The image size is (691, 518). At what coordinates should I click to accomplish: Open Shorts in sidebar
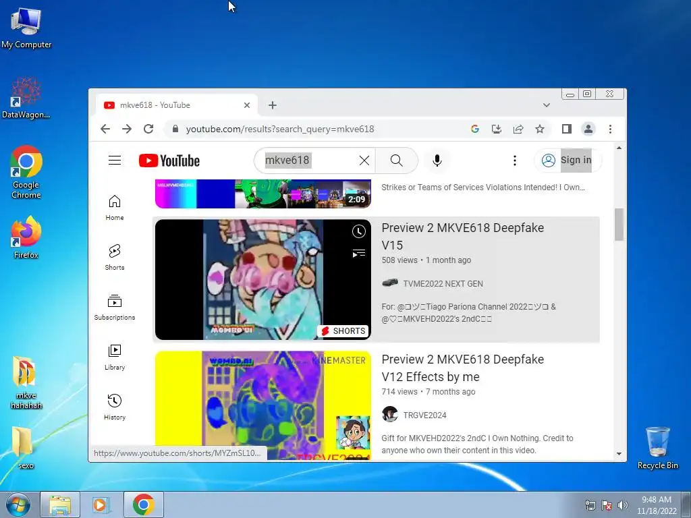pyautogui.click(x=115, y=257)
